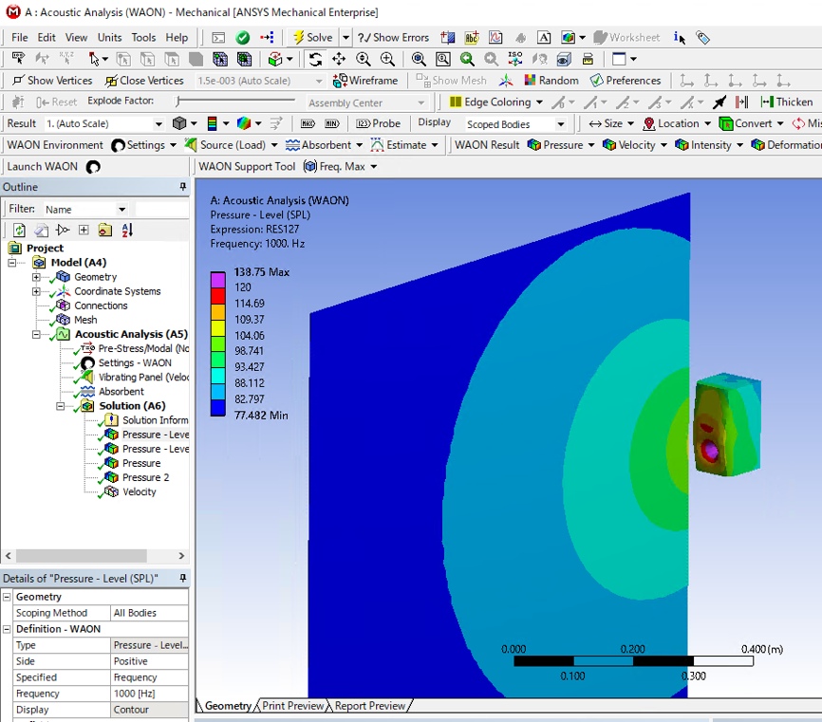This screenshot has width=822, height=722.
Task: Collapse the Geometry section in Details
Action: click(7, 597)
